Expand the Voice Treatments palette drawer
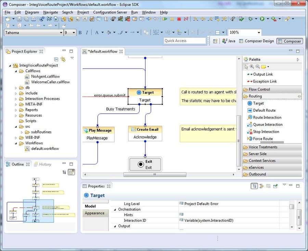 272,147
